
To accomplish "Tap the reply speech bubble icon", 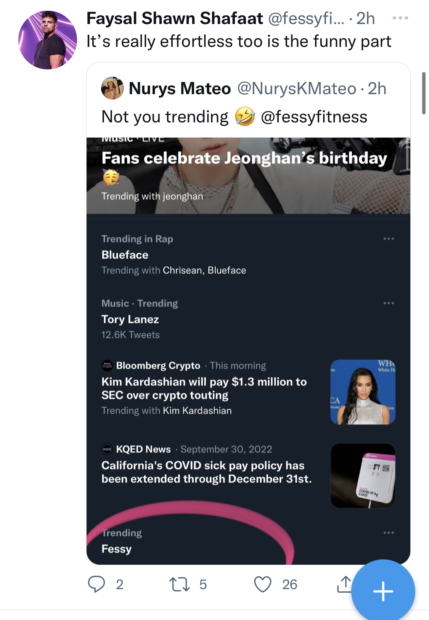I will pyautogui.click(x=96, y=584).
